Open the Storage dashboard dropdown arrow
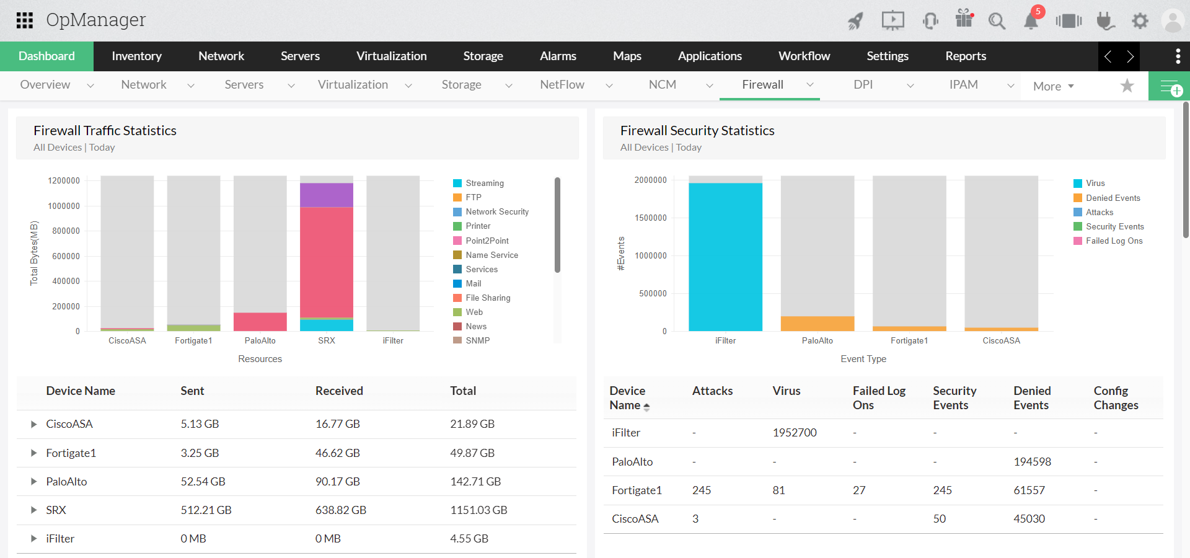The height and width of the screenshot is (558, 1190). pos(509,86)
